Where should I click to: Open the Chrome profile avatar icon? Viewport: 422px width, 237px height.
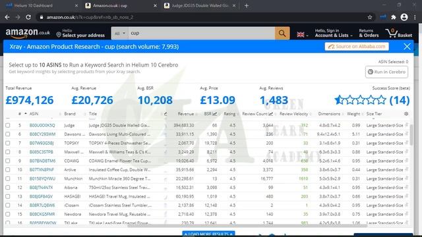coord(404,17)
